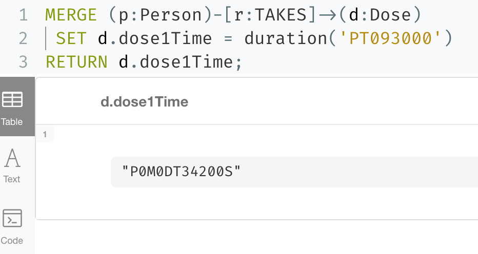Select the d.dose1Time column header
Image resolution: width=478 pixels, height=254 pixels.
pos(144,102)
